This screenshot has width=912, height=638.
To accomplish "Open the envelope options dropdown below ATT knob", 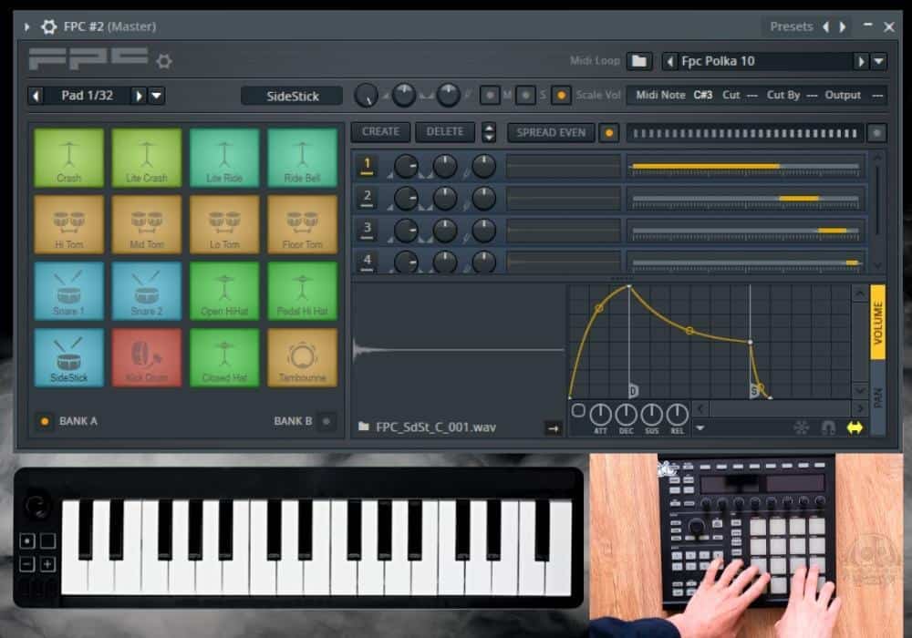I will [700, 427].
